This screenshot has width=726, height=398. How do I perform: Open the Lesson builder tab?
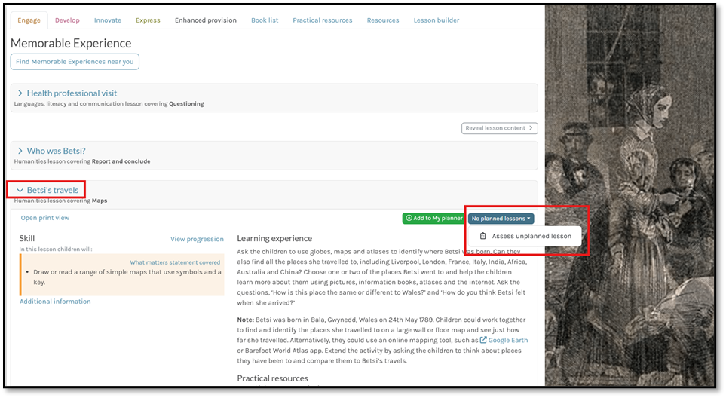pyautogui.click(x=436, y=20)
